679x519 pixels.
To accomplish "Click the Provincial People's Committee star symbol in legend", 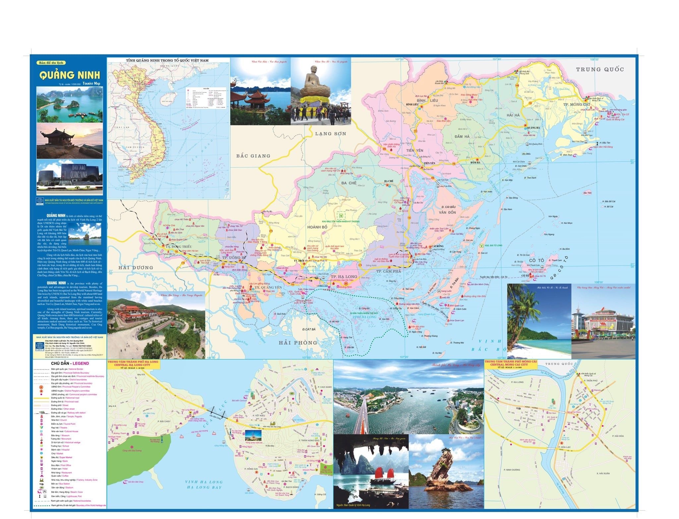I will 41,387.
